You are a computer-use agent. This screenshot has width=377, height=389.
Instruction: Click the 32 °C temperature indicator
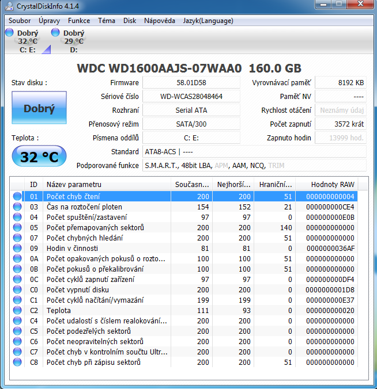[39, 157]
